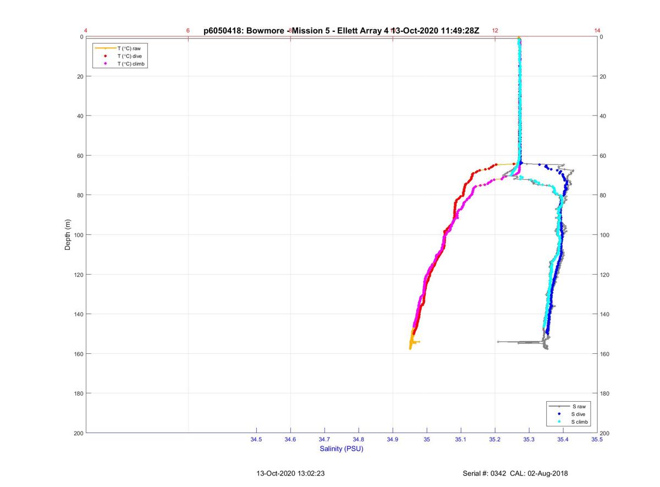
Task: Click salinity tick label 35.2
Action: [495, 439]
